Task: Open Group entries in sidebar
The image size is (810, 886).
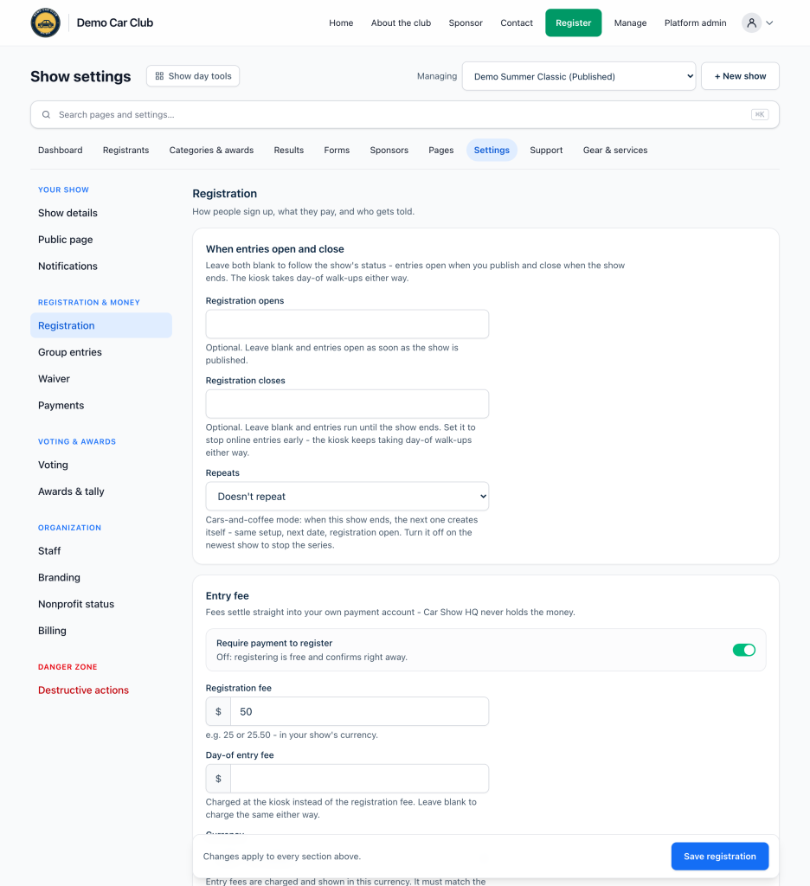Action: (101, 352)
